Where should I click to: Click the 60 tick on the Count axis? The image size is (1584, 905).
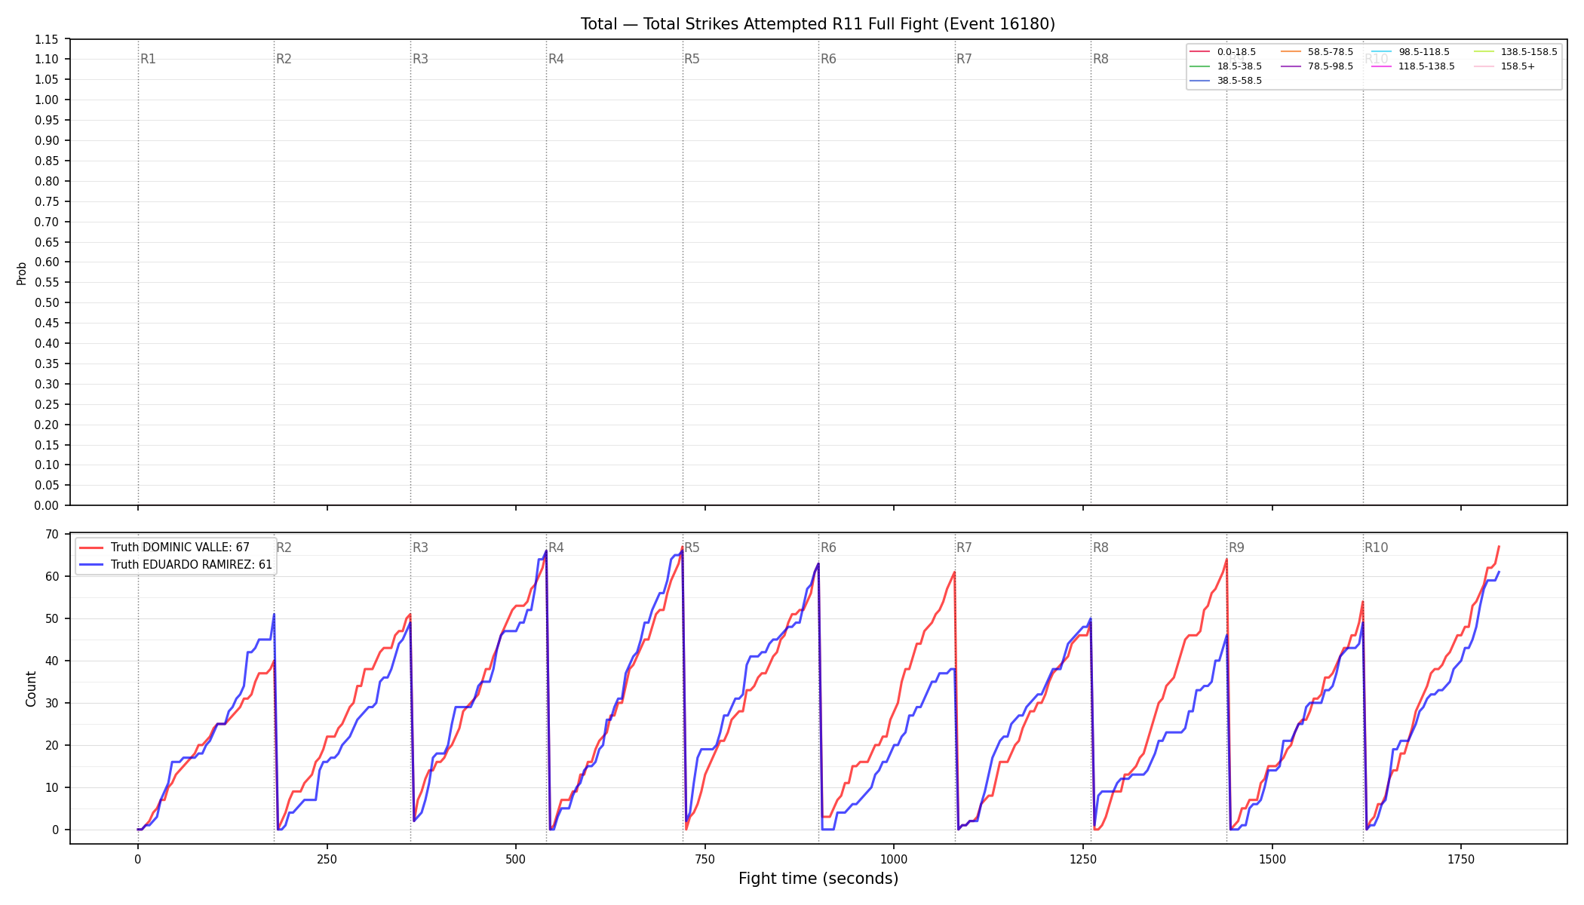(52, 576)
